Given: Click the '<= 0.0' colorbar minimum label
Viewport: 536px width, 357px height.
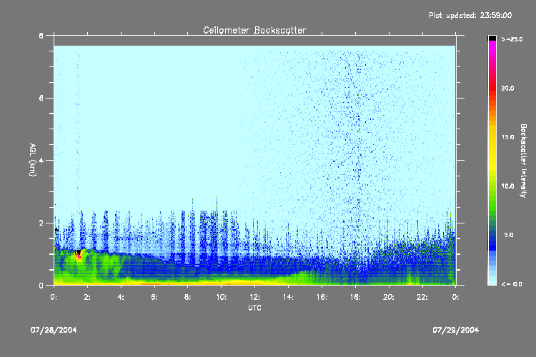Looking at the screenshot, I should click(x=512, y=284).
